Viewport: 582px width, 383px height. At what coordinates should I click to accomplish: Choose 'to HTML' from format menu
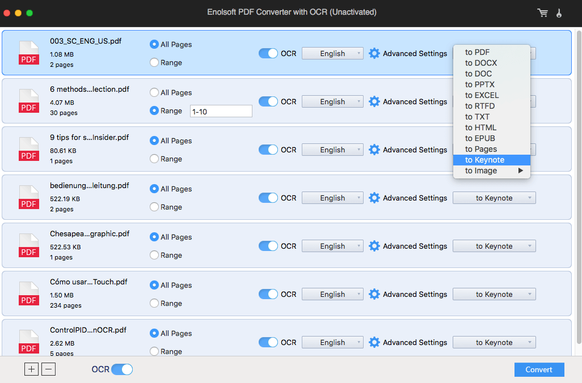point(491,127)
